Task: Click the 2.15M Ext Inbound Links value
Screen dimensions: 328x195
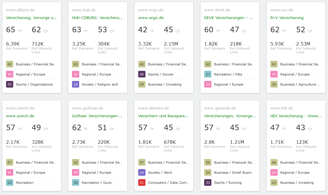Action: (x=171, y=44)
